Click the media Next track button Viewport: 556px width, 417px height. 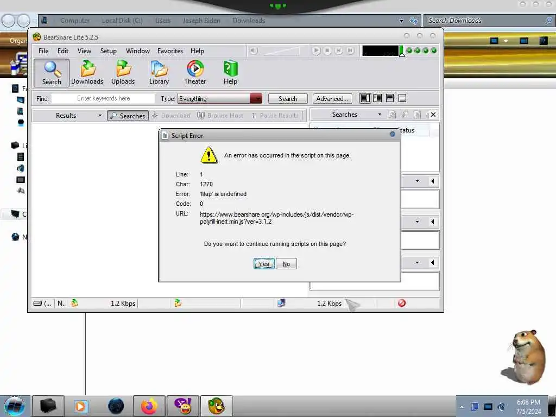point(350,50)
